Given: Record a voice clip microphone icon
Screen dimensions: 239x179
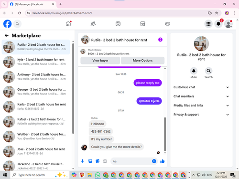Looking at the screenshot, I should [83, 161].
